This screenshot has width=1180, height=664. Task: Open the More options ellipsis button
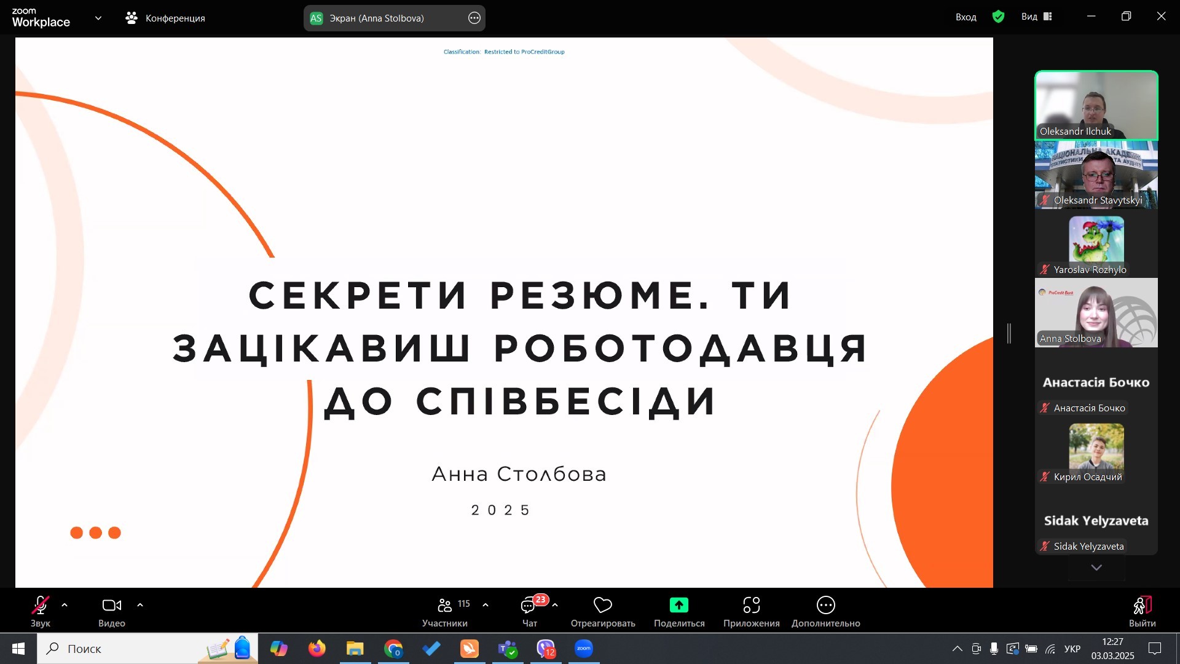(825, 606)
